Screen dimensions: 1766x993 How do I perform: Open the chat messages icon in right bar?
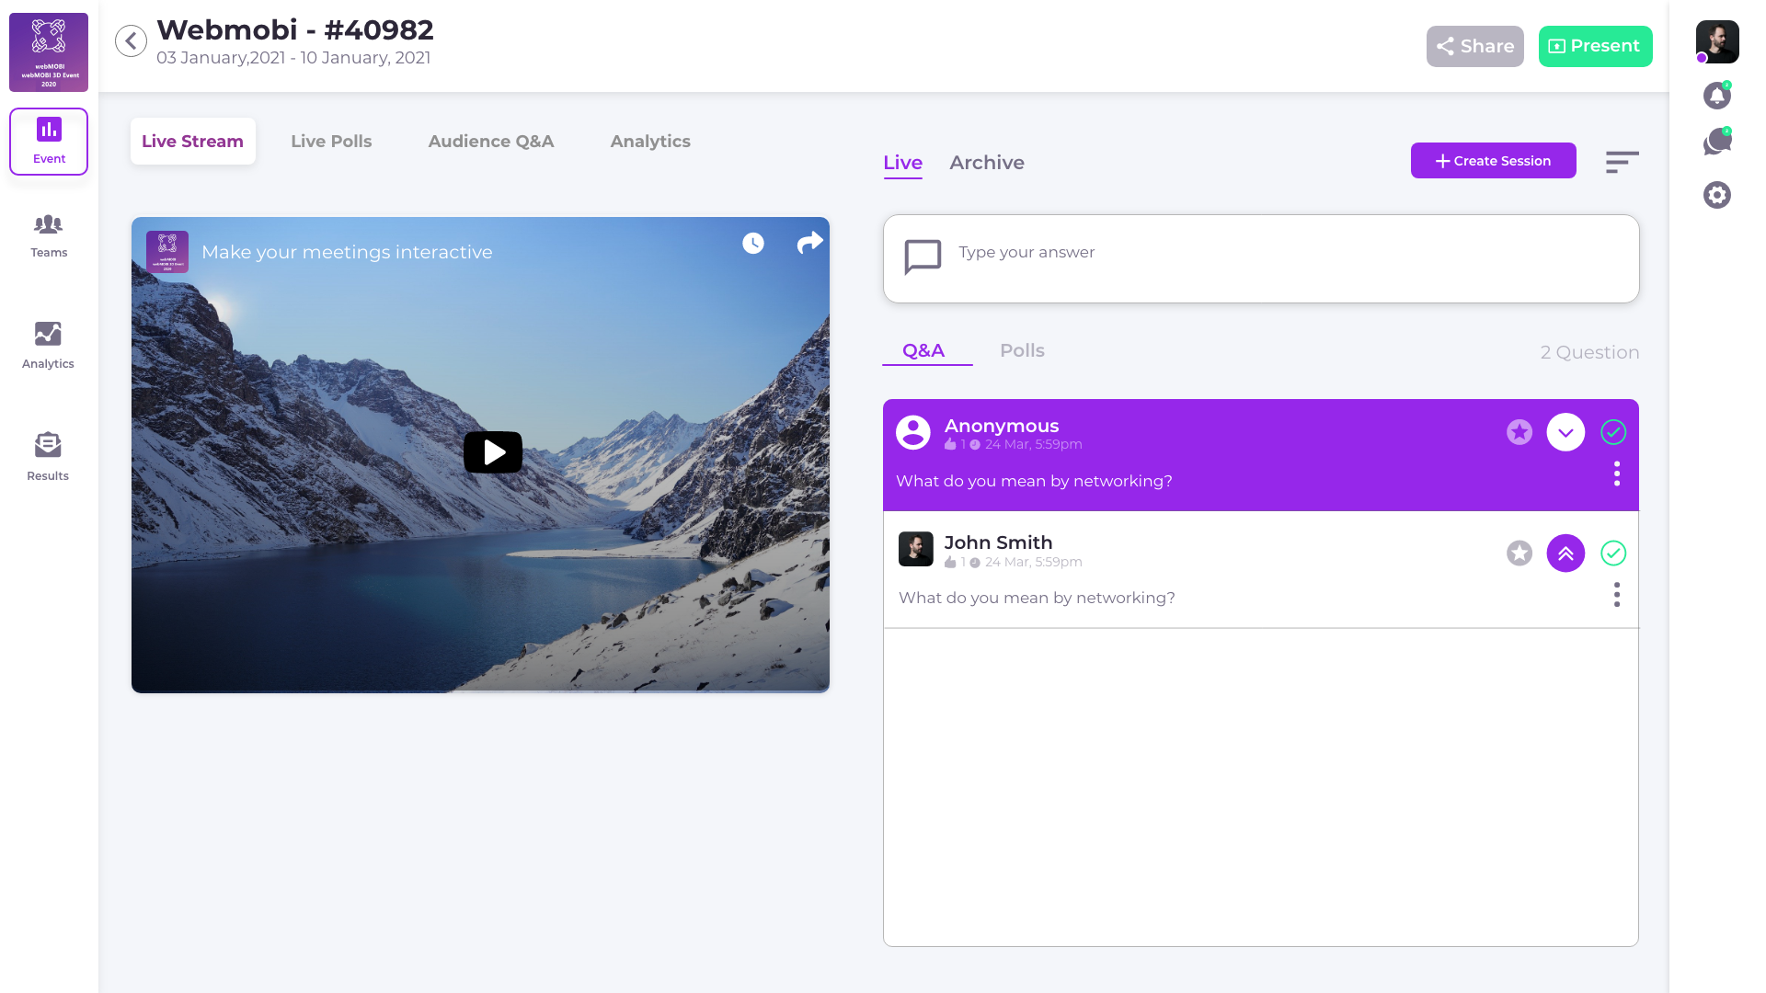coord(1717,143)
